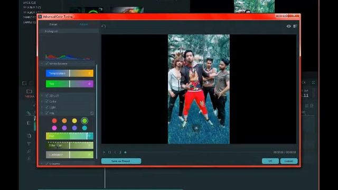The image size is (338, 190).
Task: Select the yellow HSL color swatch
Action: (74, 121)
